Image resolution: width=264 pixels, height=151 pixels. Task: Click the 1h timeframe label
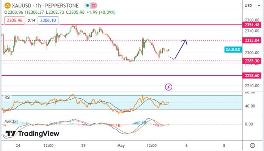point(38,6)
